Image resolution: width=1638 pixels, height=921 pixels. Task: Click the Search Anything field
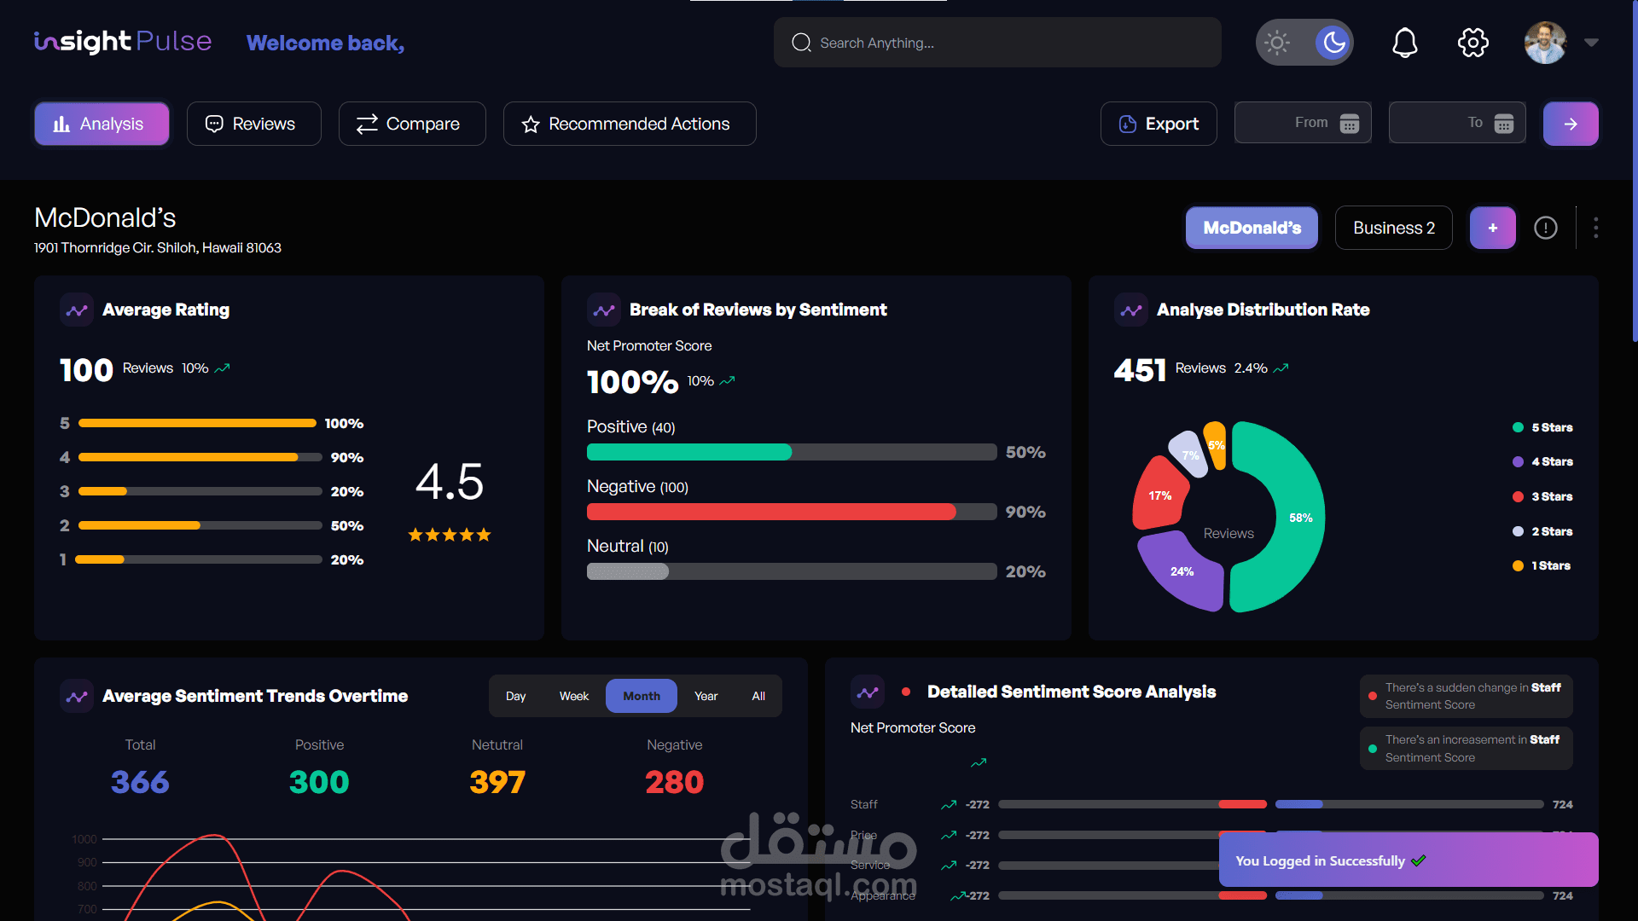pyautogui.click(x=996, y=43)
